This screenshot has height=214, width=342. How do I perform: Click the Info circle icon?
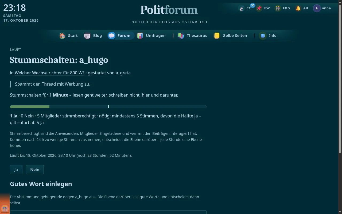point(263,36)
